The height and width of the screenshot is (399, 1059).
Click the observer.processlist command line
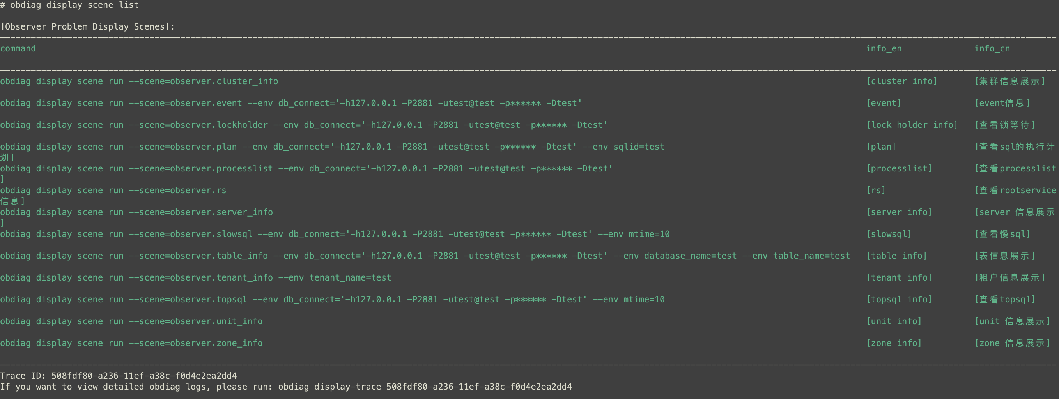click(306, 168)
